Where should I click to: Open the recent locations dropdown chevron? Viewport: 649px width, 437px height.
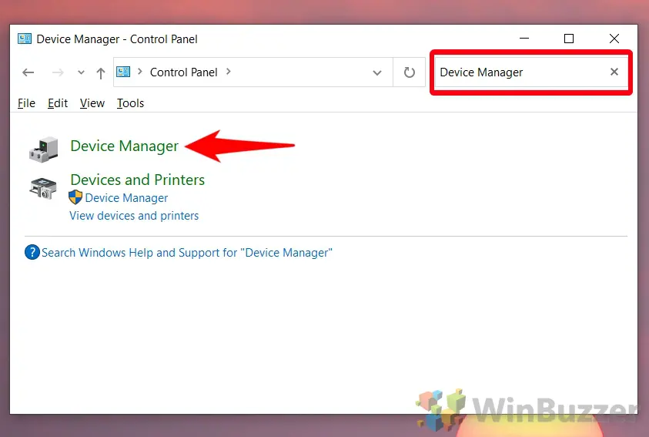(x=81, y=72)
